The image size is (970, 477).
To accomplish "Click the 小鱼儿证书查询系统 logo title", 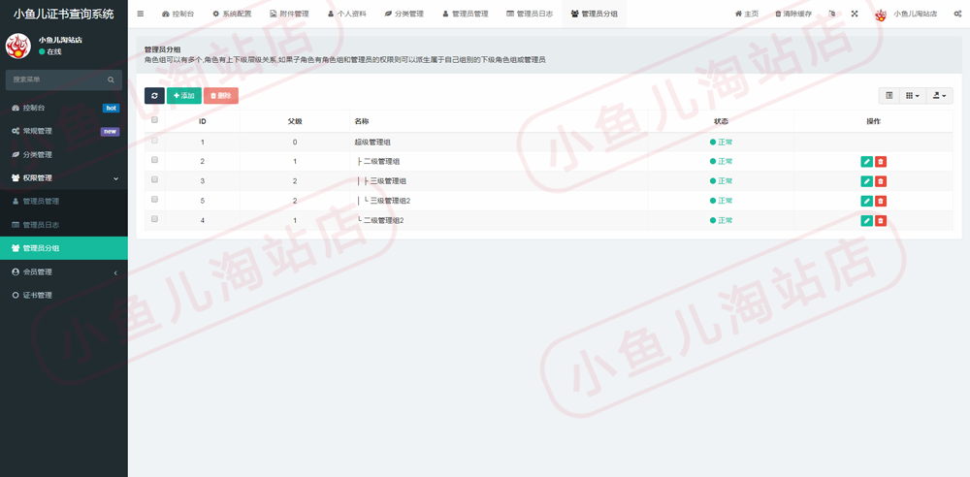I will click(64, 14).
